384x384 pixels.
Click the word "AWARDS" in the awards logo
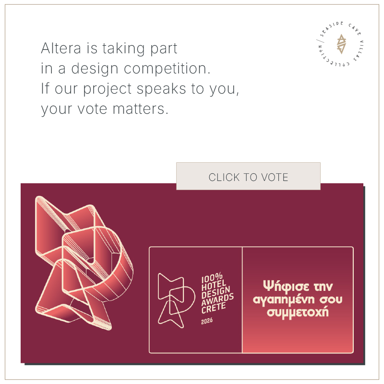pos(218,300)
